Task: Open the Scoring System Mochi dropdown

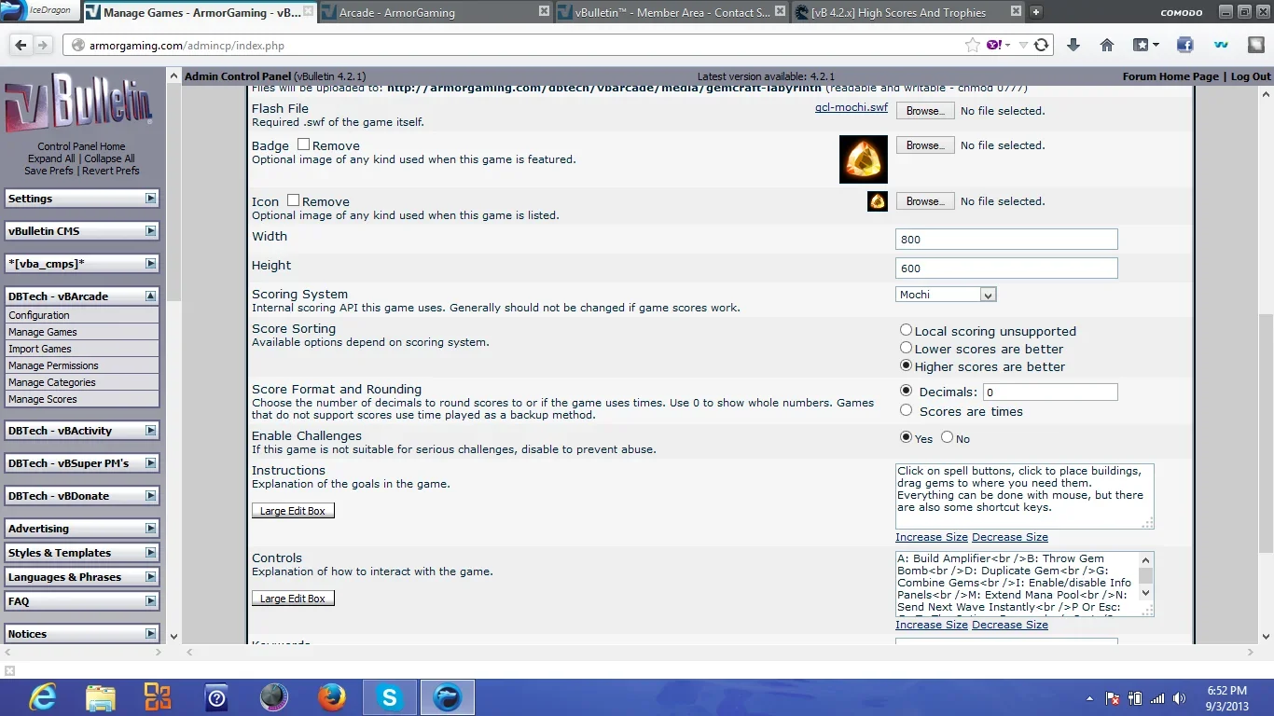Action: (946, 295)
